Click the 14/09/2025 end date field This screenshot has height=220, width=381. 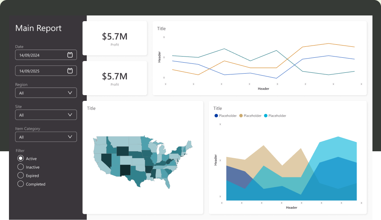46,71
